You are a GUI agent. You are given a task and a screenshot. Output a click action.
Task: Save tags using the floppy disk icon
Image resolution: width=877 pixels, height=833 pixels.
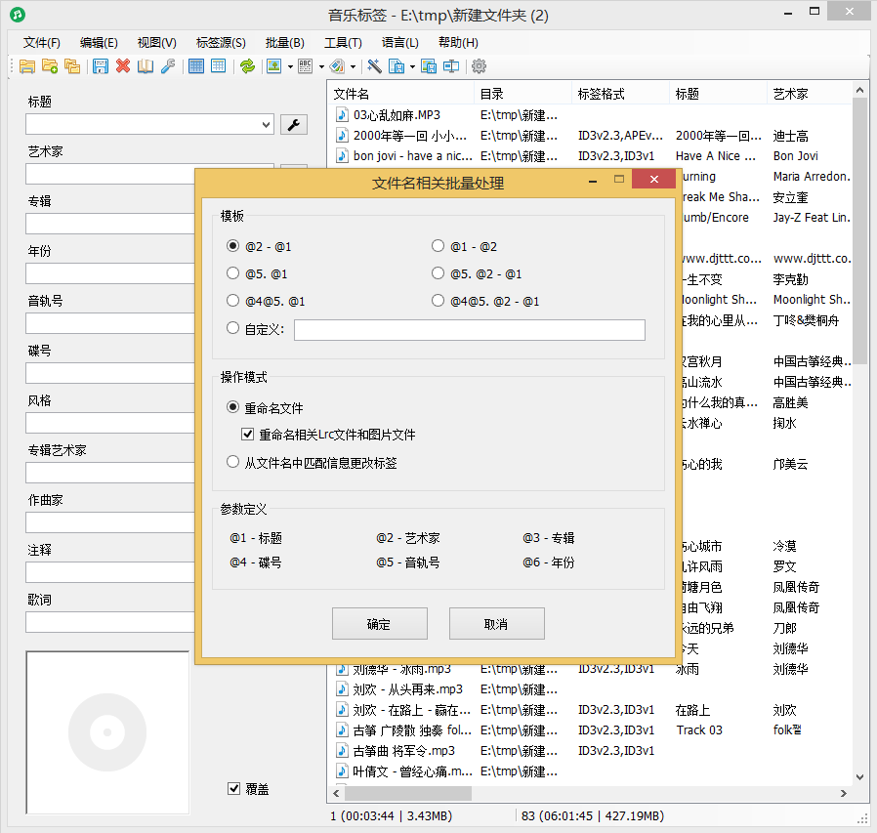pos(101,65)
